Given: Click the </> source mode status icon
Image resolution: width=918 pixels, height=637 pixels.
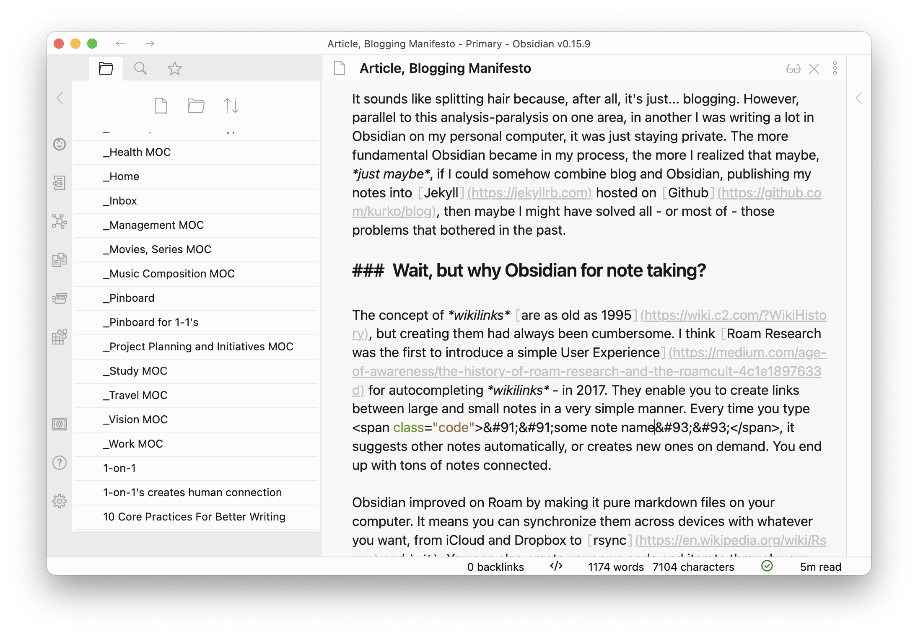Looking at the screenshot, I should (x=556, y=566).
